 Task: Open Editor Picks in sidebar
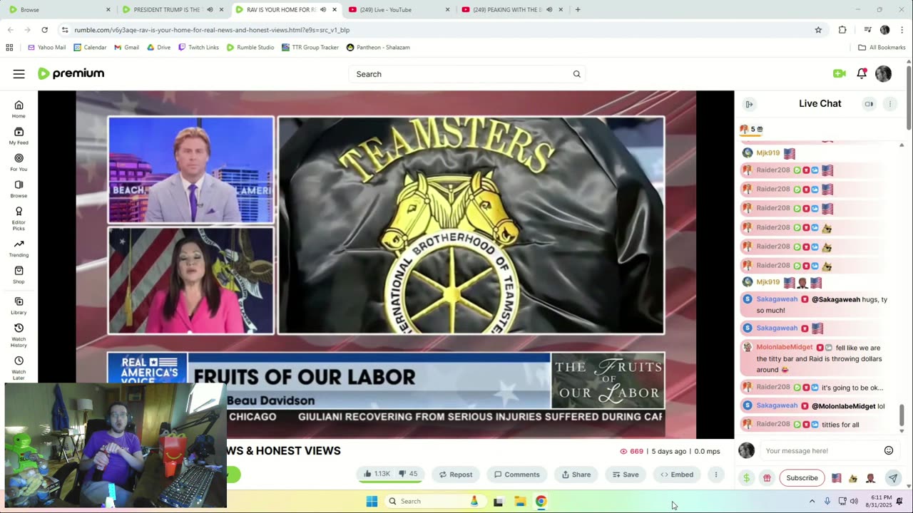(19, 218)
